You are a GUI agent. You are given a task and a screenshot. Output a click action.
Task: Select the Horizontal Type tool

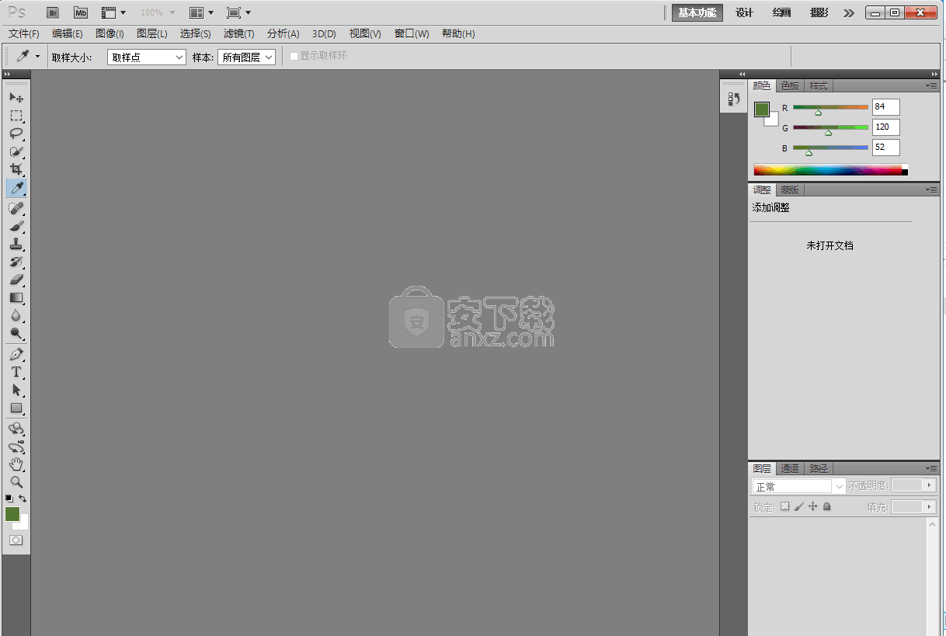(x=16, y=372)
